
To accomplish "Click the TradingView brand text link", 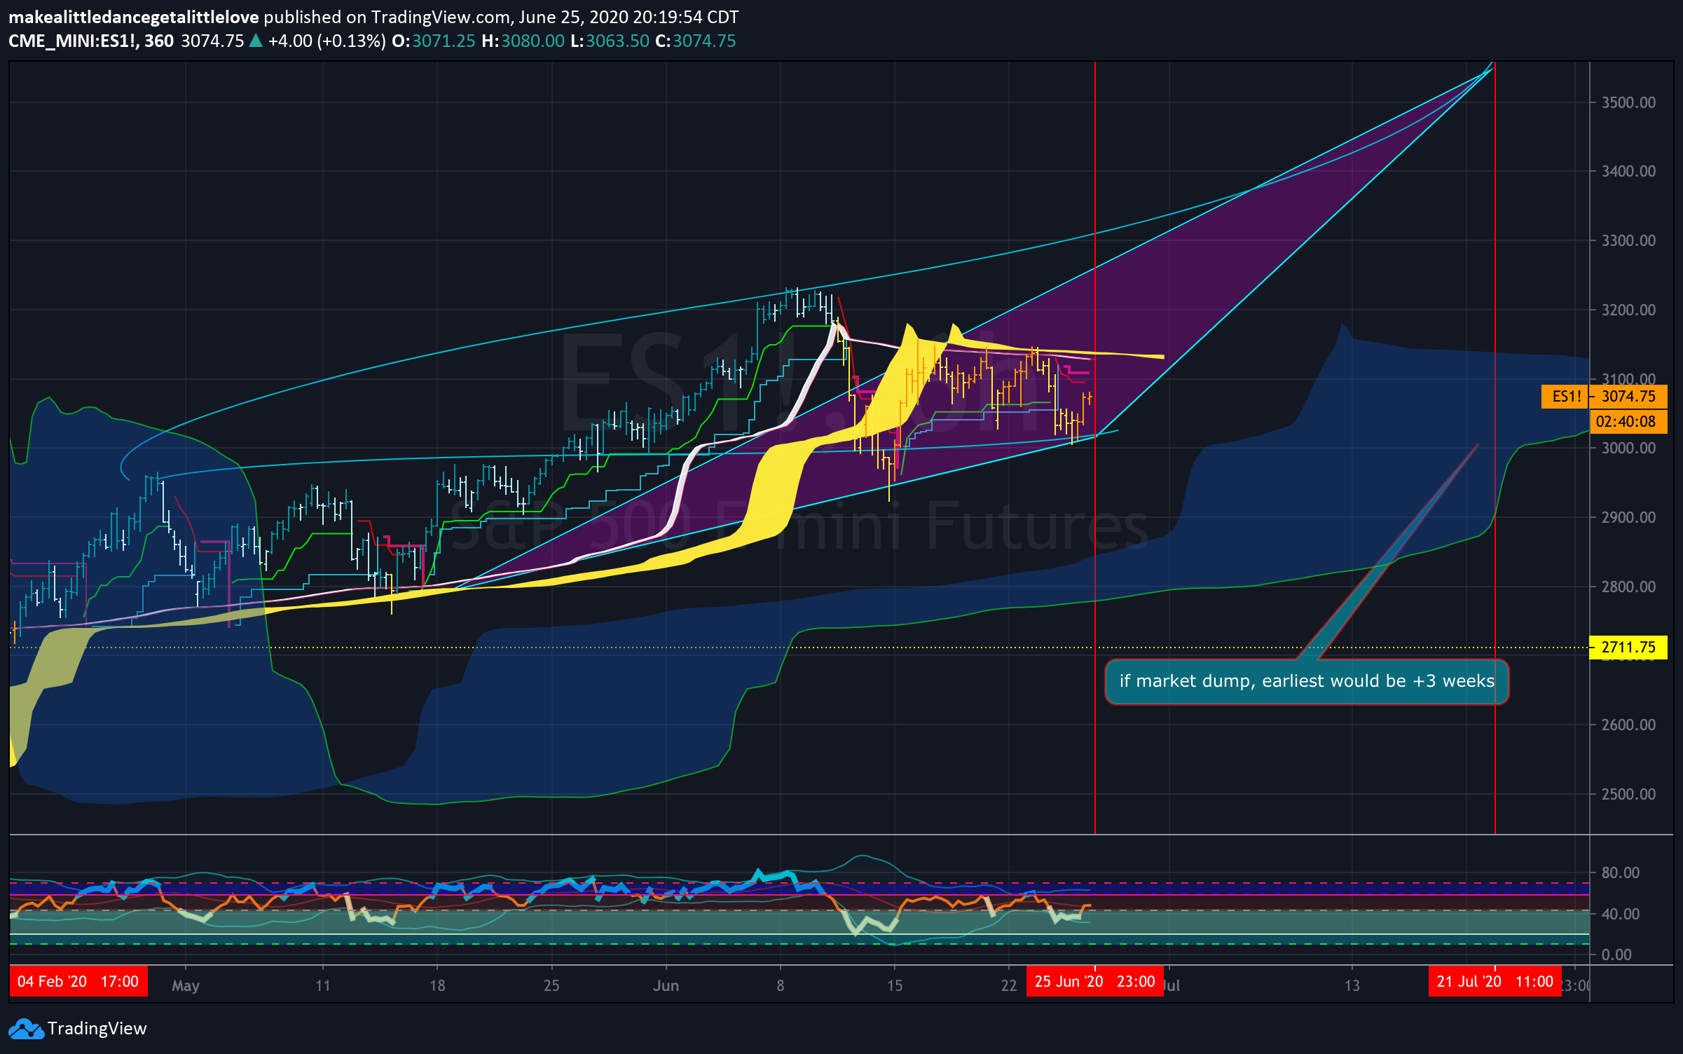I will (97, 1029).
